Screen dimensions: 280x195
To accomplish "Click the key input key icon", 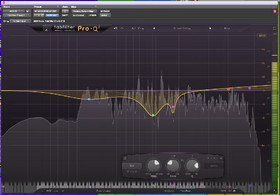I will 6,21.
